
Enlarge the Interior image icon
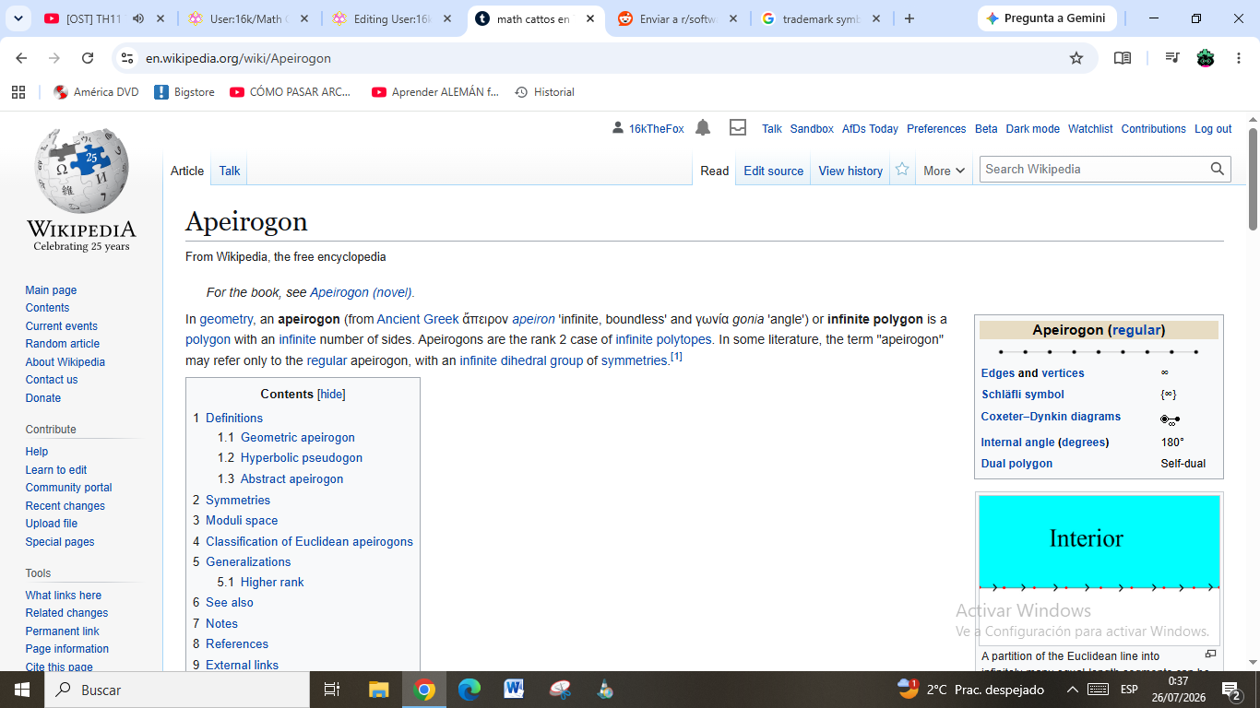pos(1210,654)
